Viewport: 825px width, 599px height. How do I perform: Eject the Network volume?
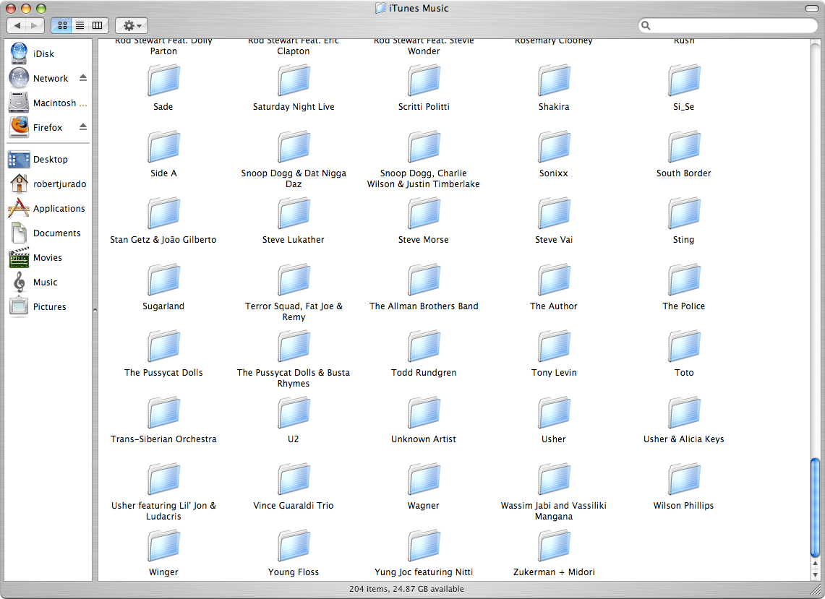point(83,78)
